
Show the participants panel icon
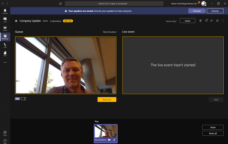tap(212, 21)
